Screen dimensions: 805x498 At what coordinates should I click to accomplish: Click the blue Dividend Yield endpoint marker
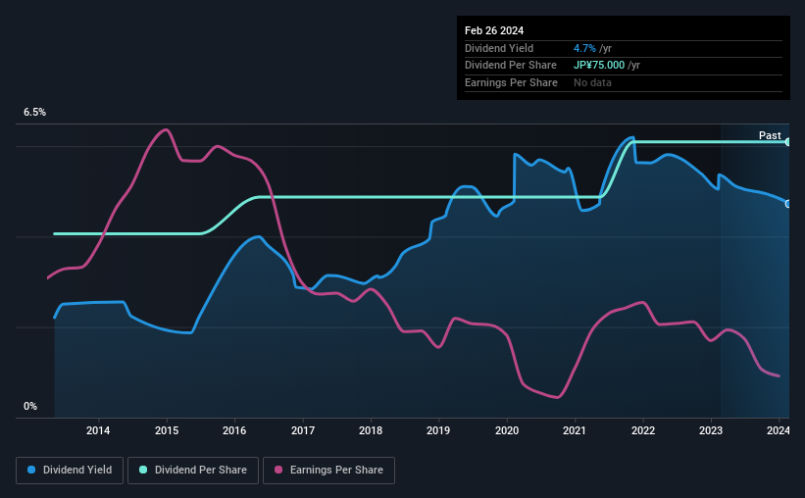788,204
